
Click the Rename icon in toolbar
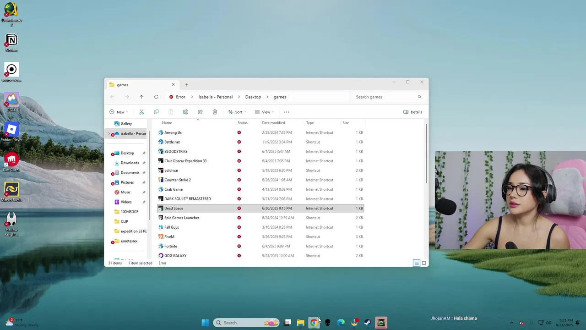pos(185,112)
